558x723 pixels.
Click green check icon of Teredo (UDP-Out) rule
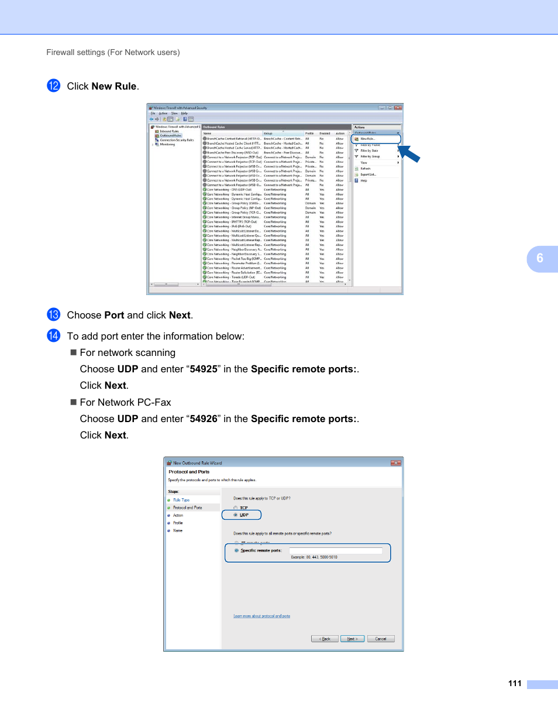(205, 277)
